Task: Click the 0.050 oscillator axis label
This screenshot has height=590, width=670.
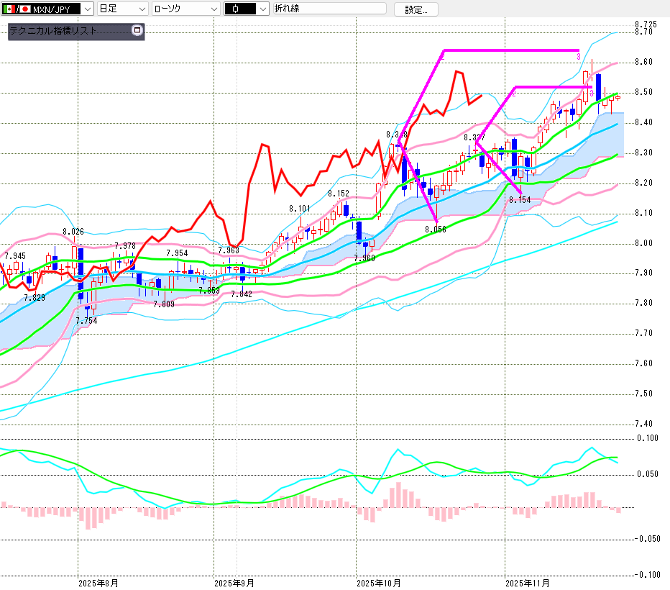Action: (648, 474)
